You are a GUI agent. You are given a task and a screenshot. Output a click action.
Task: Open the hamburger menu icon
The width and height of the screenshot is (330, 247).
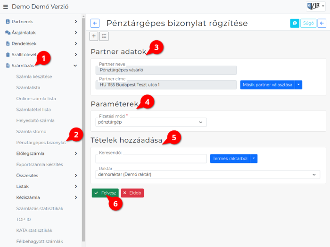[x=6, y=7]
